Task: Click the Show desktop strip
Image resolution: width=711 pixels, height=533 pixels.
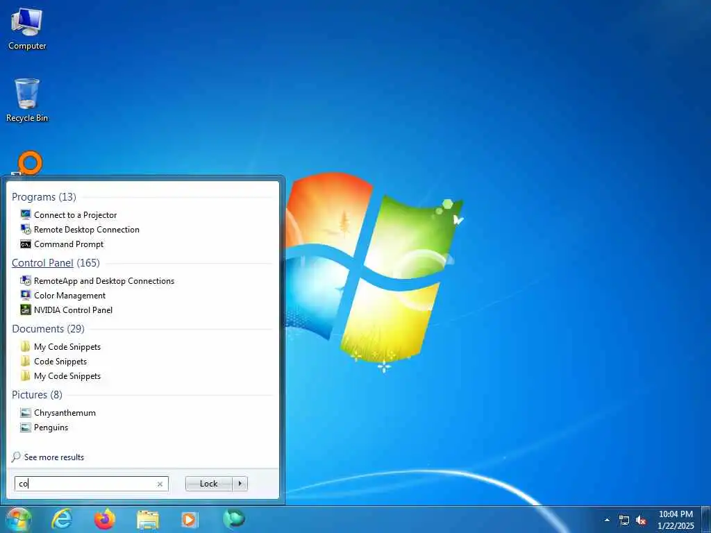Action: point(706,519)
